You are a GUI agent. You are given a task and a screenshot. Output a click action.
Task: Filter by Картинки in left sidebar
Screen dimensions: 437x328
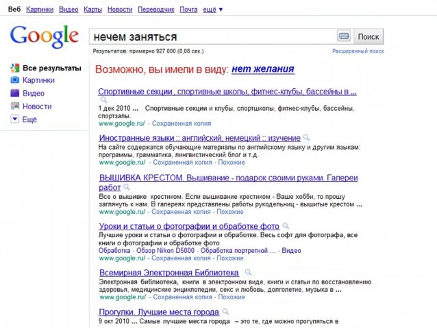[x=39, y=81]
